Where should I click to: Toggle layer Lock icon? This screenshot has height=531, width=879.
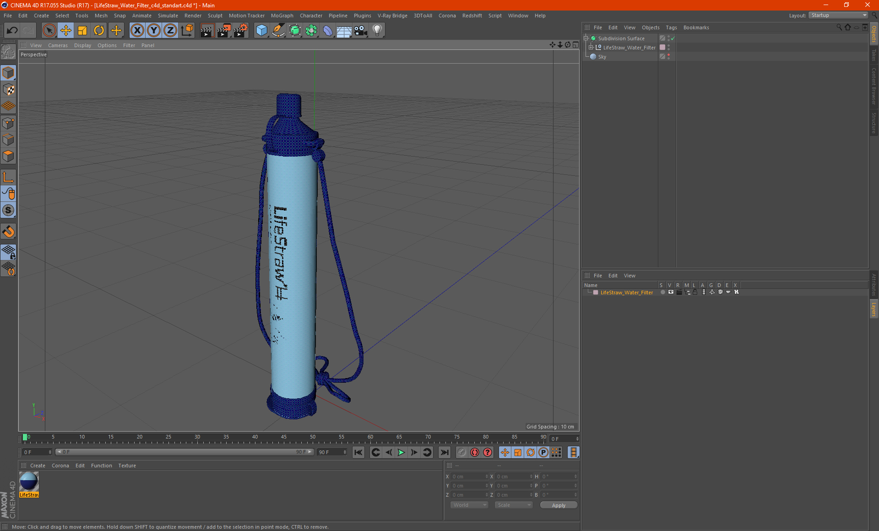coord(695,292)
